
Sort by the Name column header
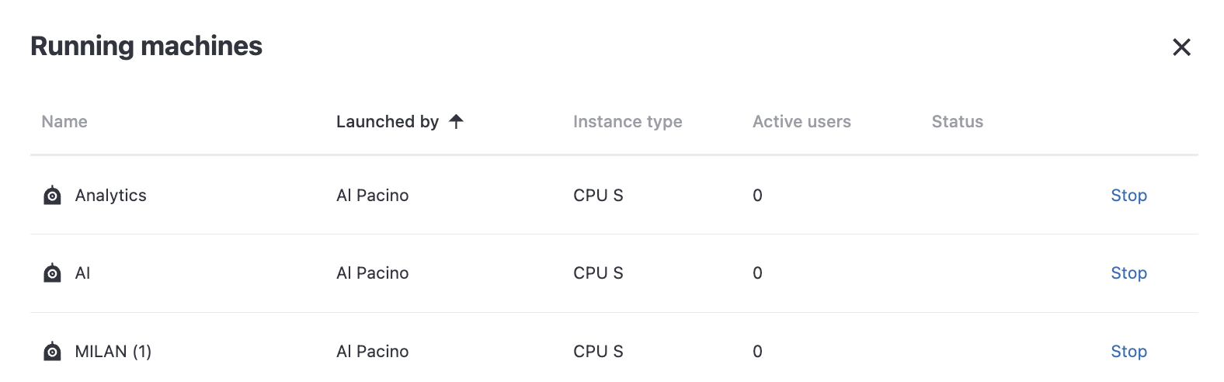pyautogui.click(x=64, y=122)
